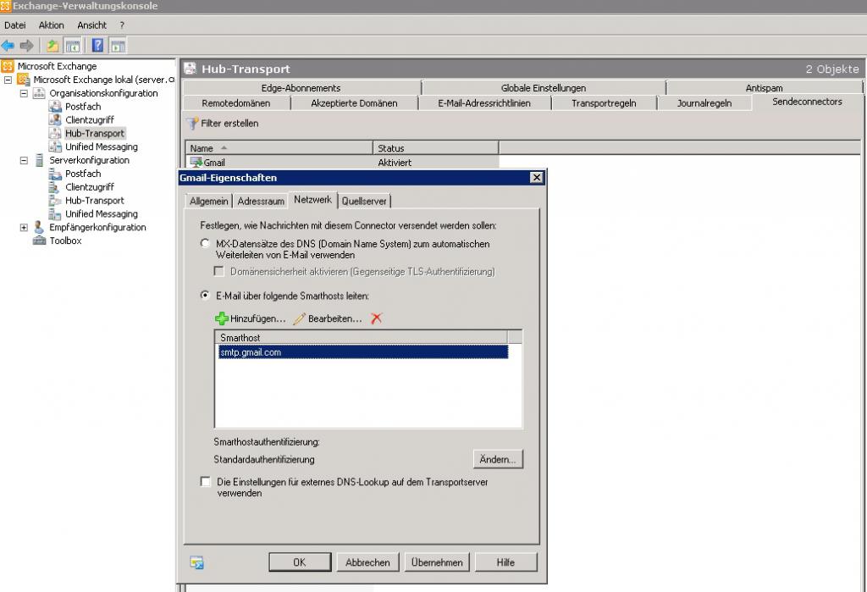The height and width of the screenshot is (592, 867).
Task: Sort list by Name column header
Action: point(279,148)
